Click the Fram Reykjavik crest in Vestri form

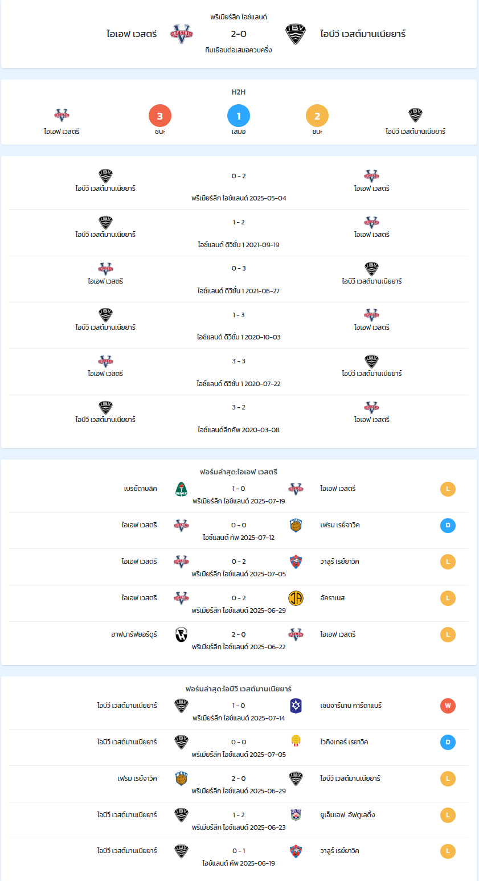[x=296, y=526]
